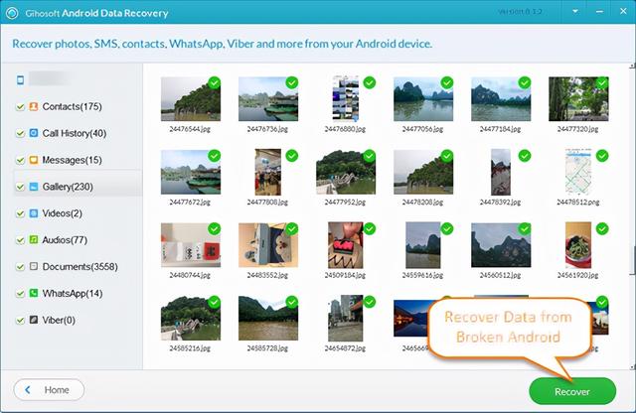This screenshot has height=413, width=636.
Task: Click the Viber icon in sidebar
Action: point(34,320)
